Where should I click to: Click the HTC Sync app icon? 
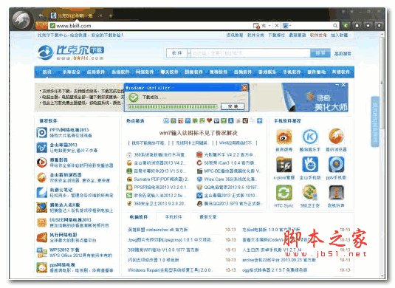(x=284, y=193)
